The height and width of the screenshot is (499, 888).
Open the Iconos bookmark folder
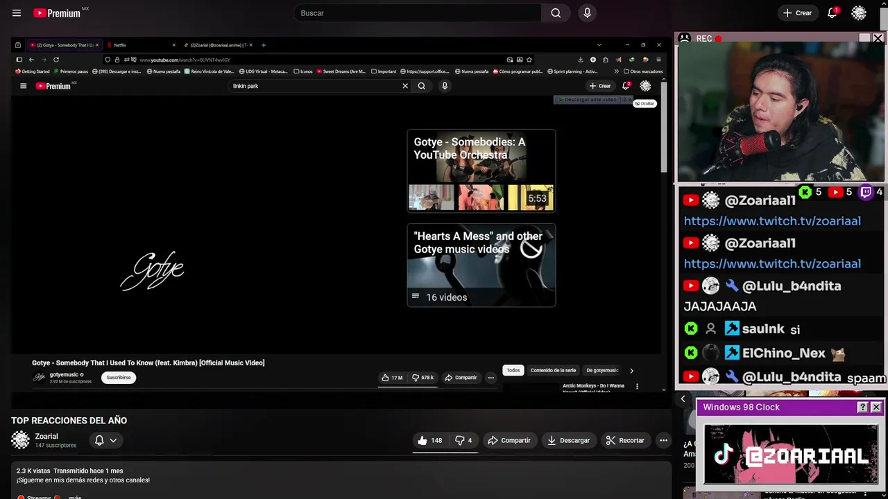coord(303,71)
